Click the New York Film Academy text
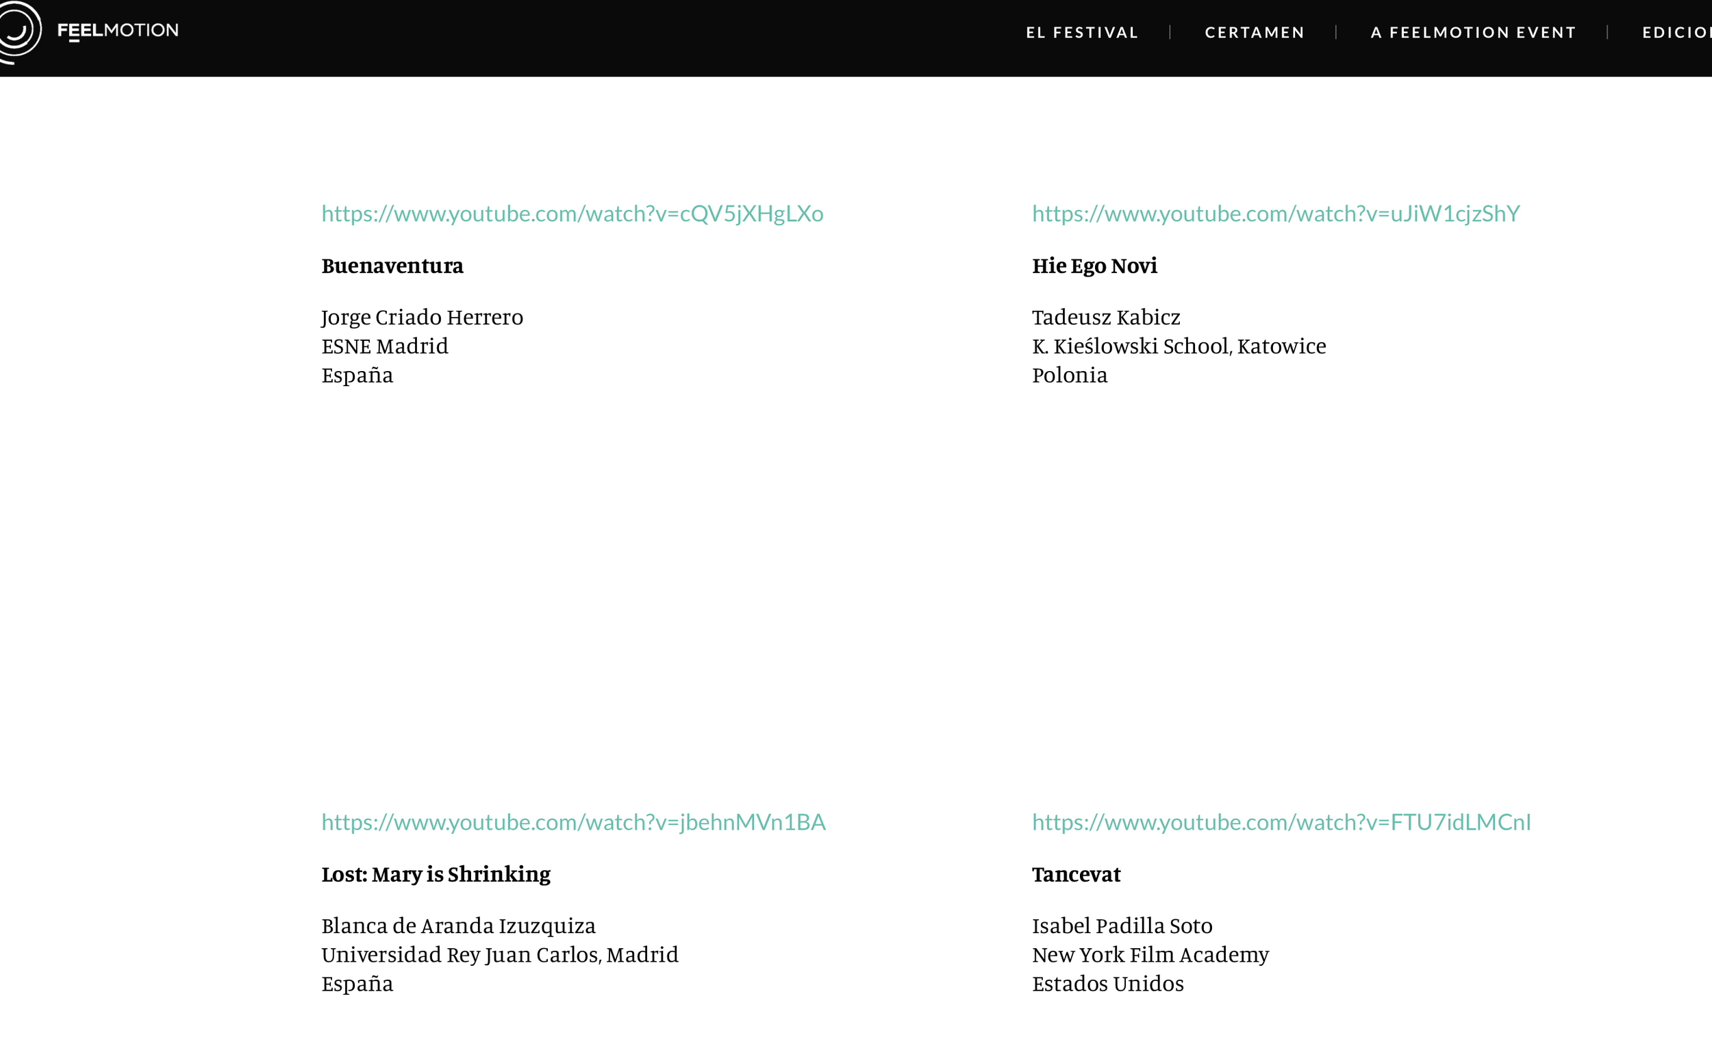Viewport: 1712px width, 1059px height. pos(1150,955)
